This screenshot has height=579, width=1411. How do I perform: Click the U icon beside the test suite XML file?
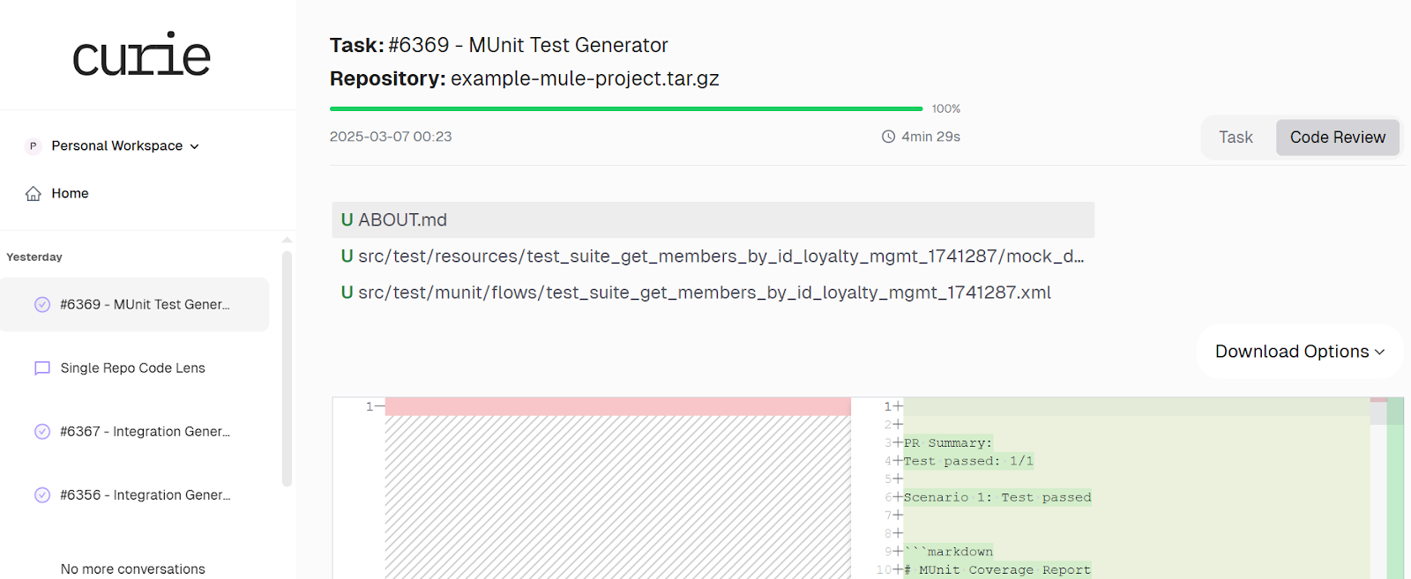click(346, 292)
